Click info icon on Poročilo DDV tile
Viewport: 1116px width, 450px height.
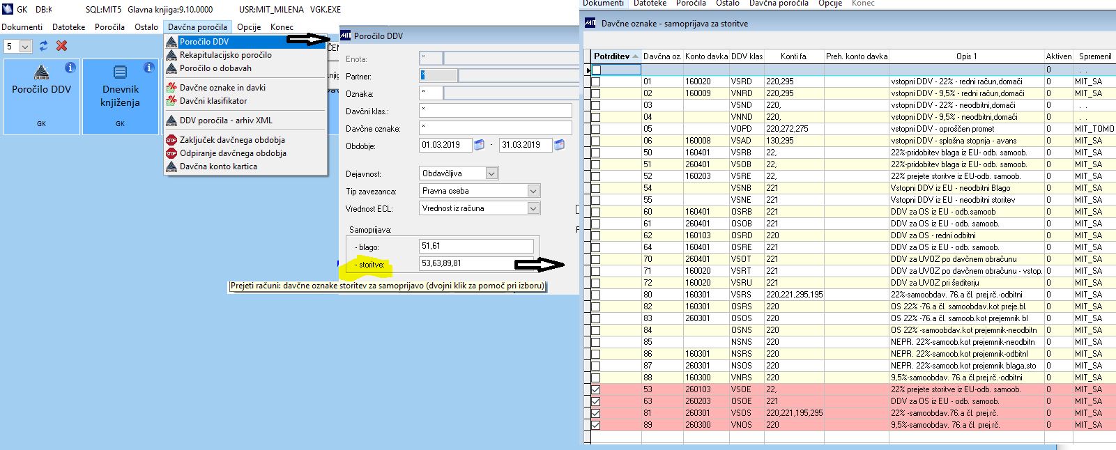point(70,68)
